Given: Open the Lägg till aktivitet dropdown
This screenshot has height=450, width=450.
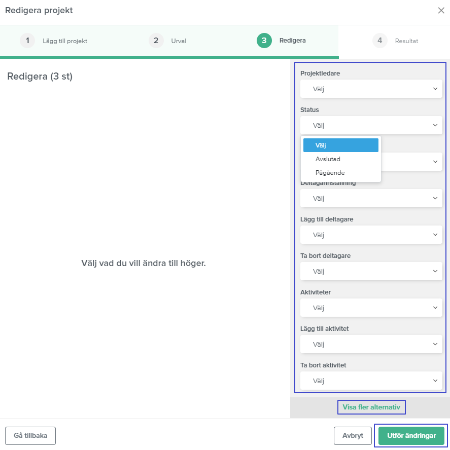Looking at the screenshot, I should tap(371, 344).
